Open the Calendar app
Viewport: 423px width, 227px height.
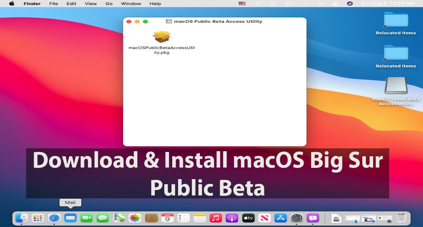pyautogui.click(x=168, y=218)
